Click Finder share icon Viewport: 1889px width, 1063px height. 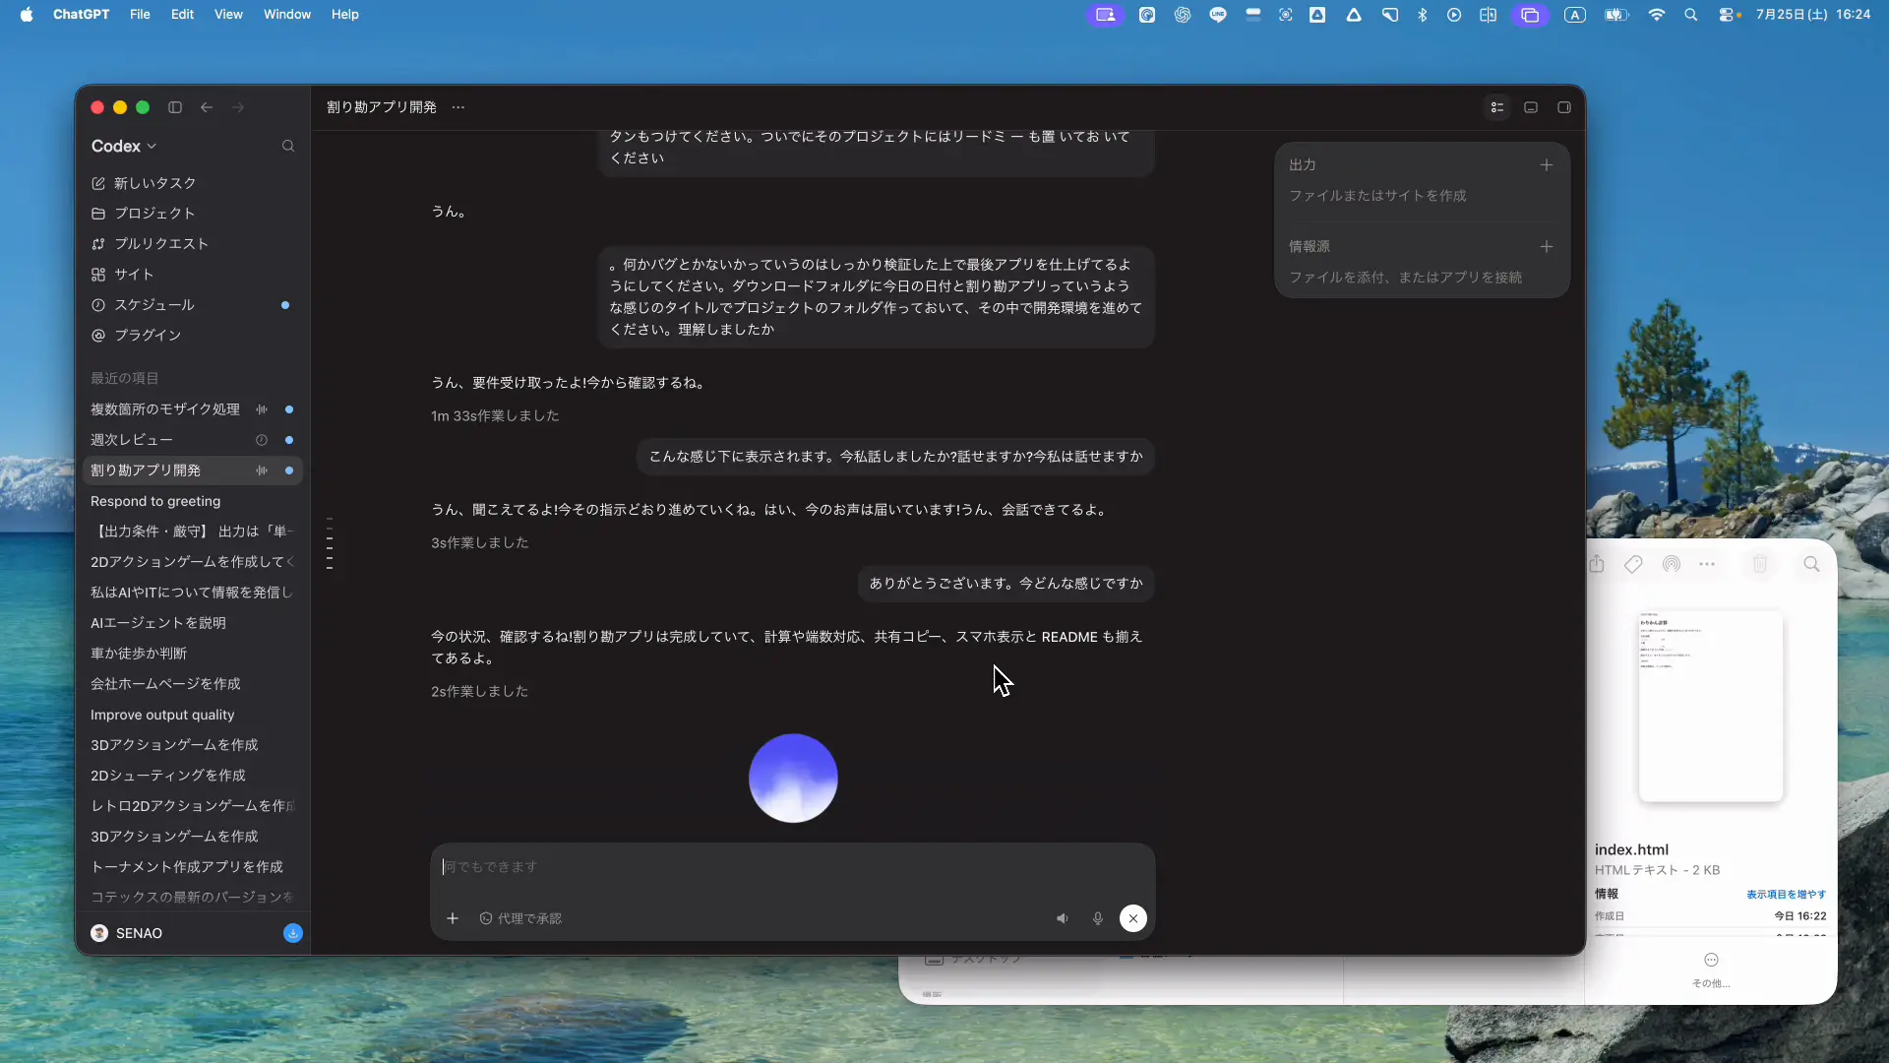1597,564
